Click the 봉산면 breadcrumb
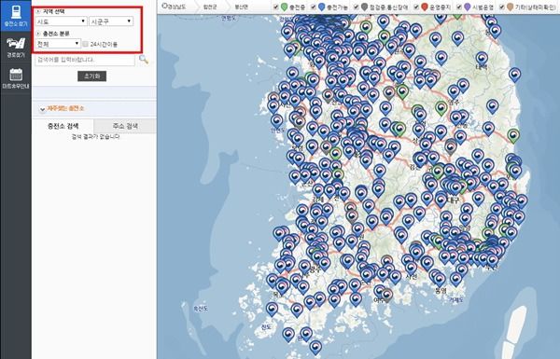Image resolution: width=560 pixels, height=359 pixels. [x=242, y=7]
